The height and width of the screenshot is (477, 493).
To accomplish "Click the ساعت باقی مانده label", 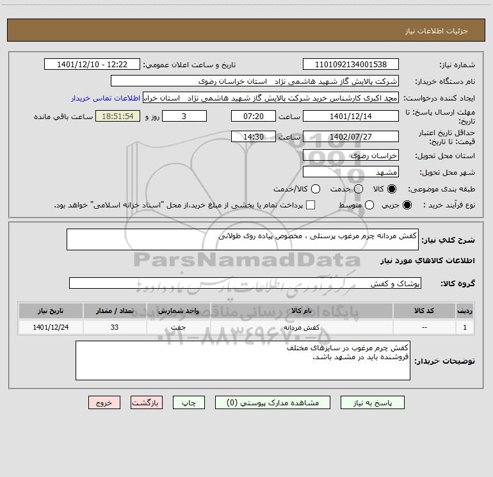I will [x=63, y=117].
